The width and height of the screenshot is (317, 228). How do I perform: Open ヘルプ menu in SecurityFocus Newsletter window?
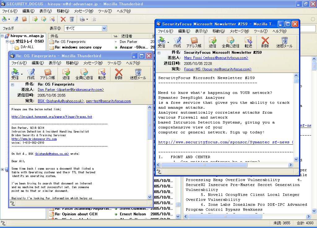coord(280,31)
